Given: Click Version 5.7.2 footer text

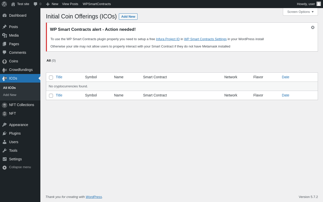Looking at the screenshot, I should (308, 197).
